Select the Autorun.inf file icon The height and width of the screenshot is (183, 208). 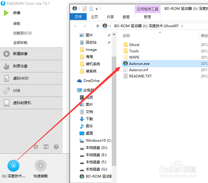(125, 70)
